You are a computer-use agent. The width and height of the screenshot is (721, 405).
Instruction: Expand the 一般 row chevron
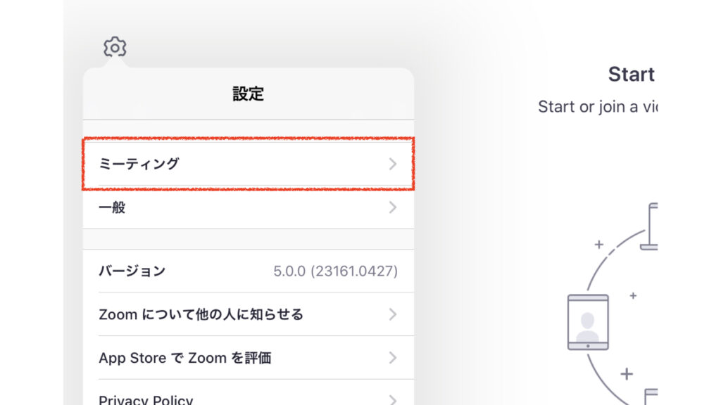pyautogui.click(x=392, y=207)
